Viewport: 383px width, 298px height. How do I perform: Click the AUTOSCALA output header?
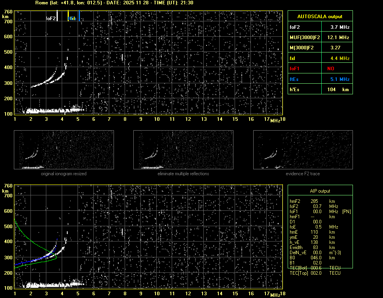[320, 17]
